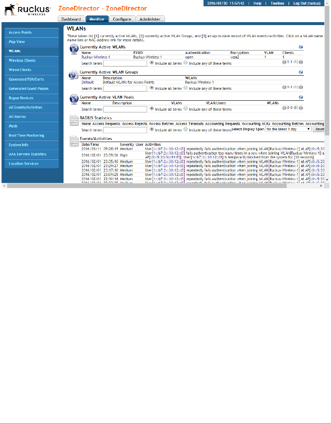Open System Info in the sidebar

(32, 145)
